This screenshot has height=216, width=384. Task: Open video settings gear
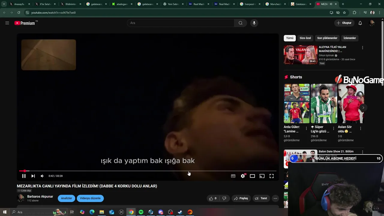click(243, 176)
